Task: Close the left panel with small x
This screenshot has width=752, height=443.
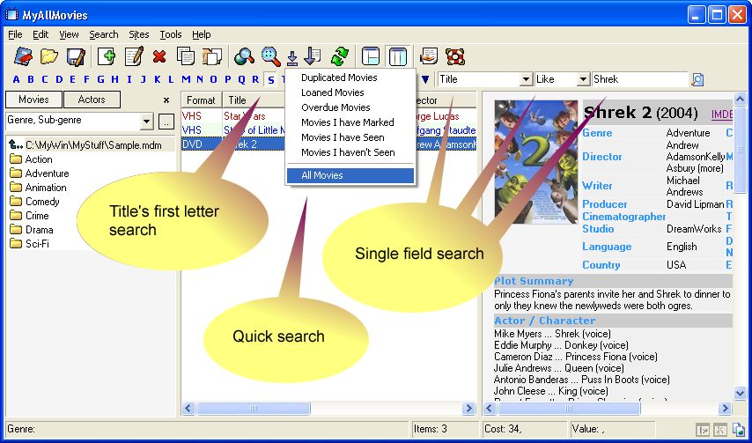Action: (166, 100)
